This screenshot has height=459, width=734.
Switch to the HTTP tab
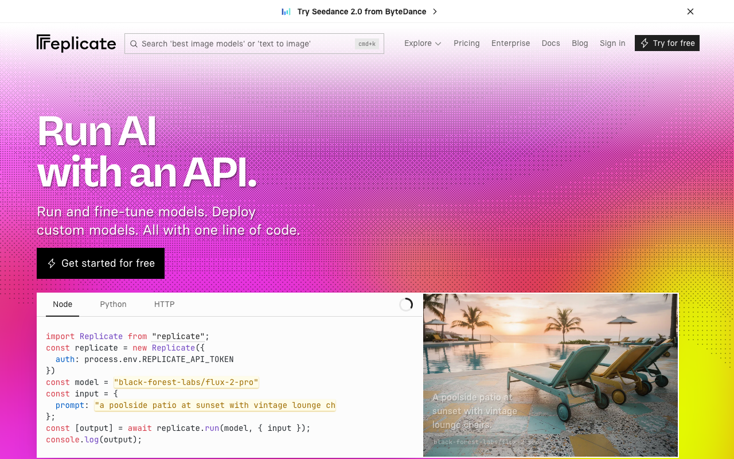(164, 304)
